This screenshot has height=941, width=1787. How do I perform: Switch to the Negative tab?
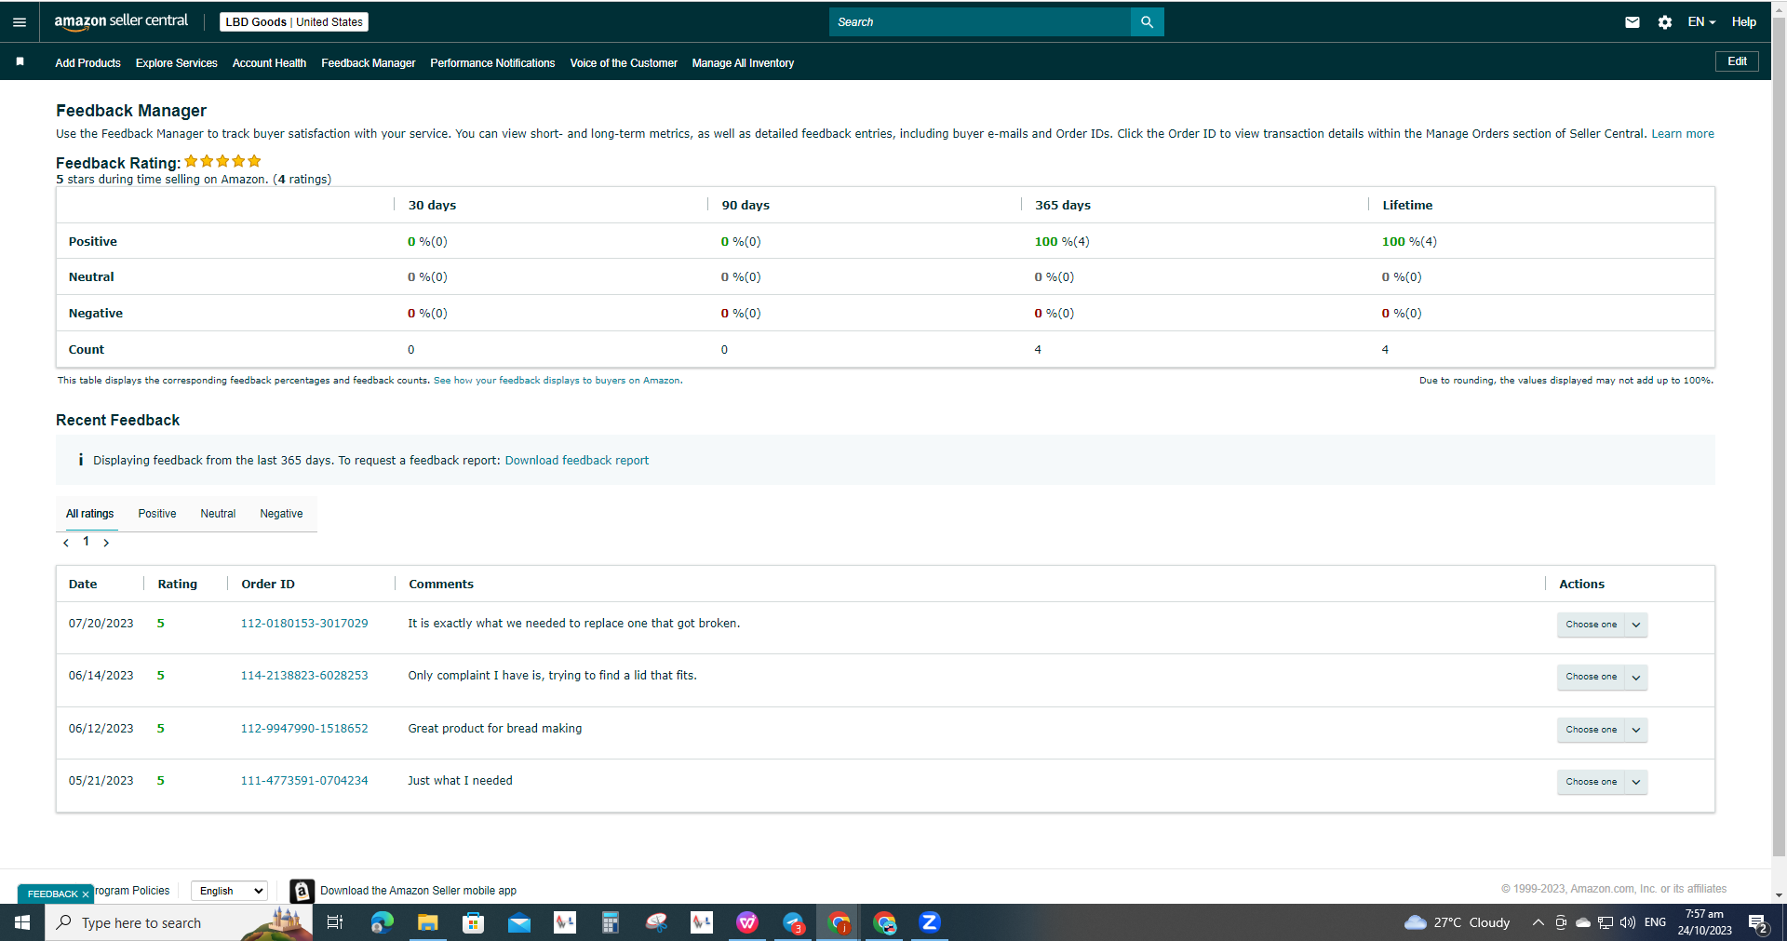click(281, 514)
